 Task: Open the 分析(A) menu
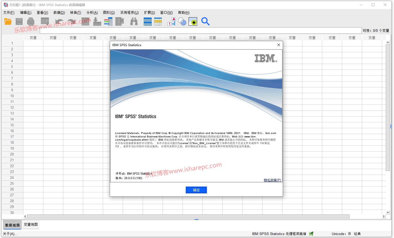click(92, 12)
